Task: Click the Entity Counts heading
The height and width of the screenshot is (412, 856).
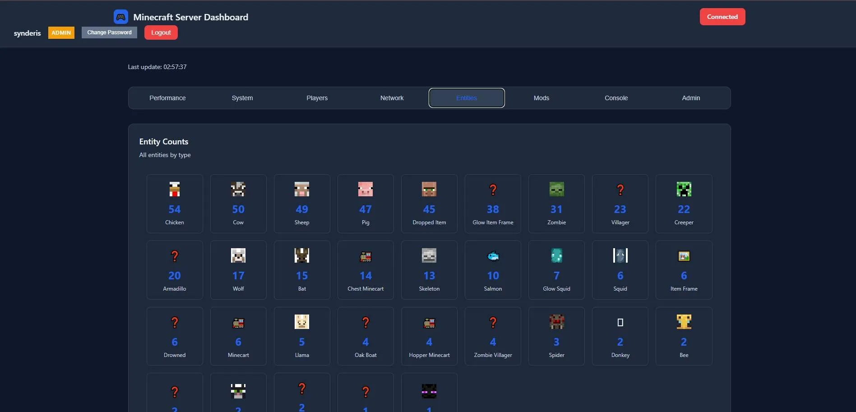Action: pyautogui.click(x=164, y=142)
